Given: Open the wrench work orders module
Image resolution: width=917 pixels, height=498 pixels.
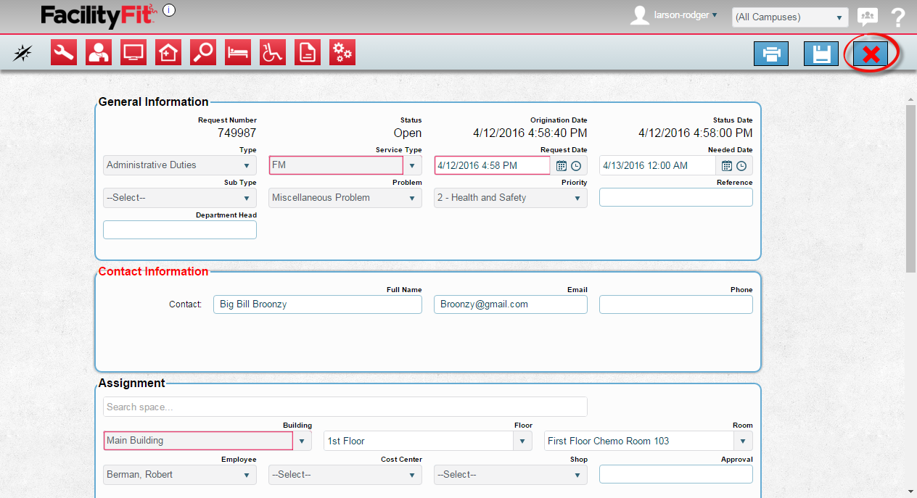Looking at the screenshot, I should tap(64, 53).
